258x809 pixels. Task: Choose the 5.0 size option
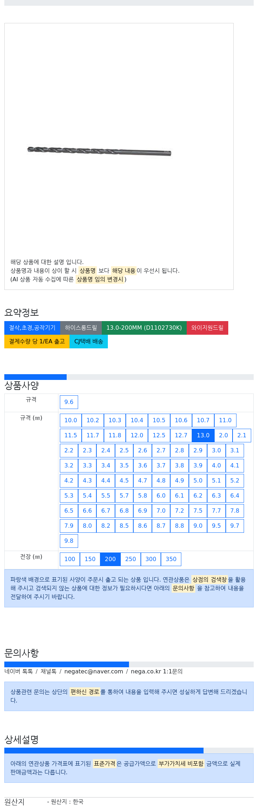tap(198, 481)
